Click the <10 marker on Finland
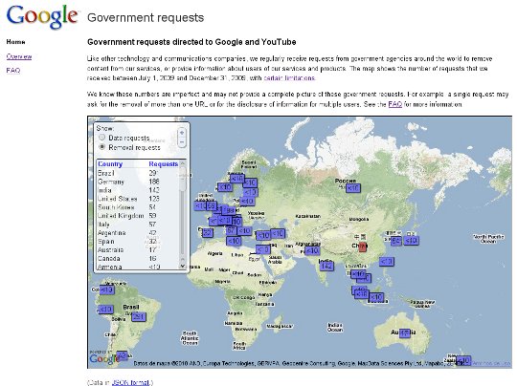This screenshot has width=517, height=386. click(250, 182)
